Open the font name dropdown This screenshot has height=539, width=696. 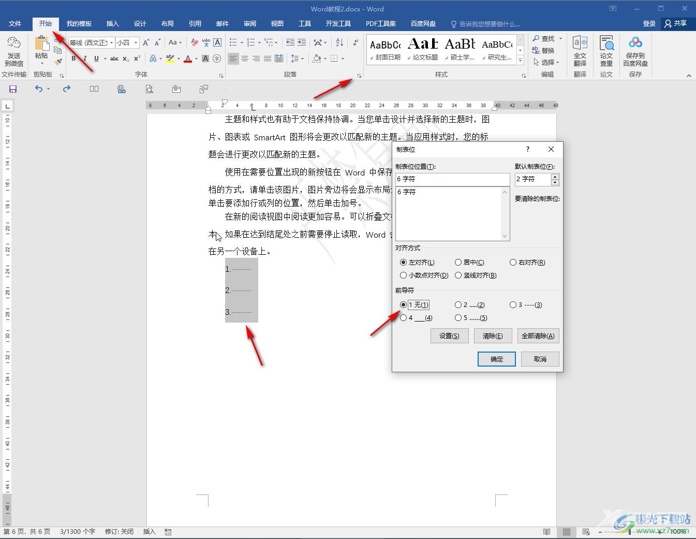(x=111, y=42)
